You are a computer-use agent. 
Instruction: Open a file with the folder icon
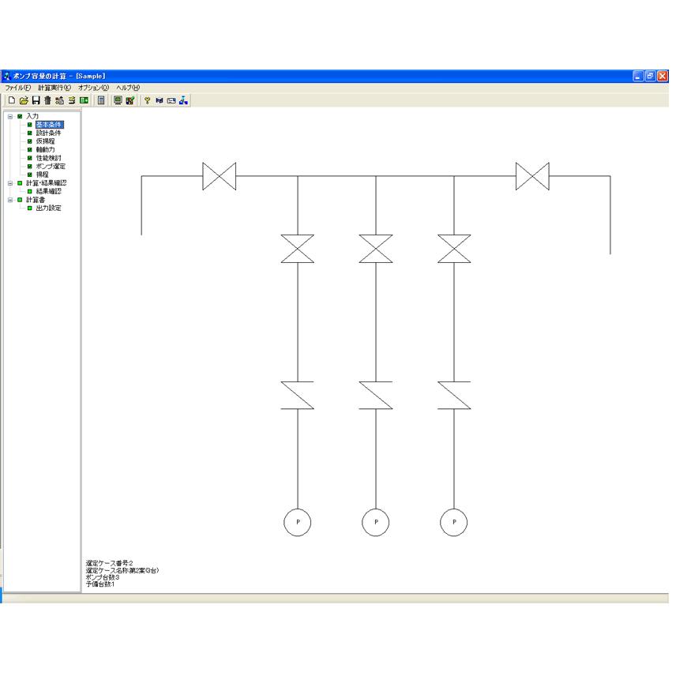click(24, 100)
